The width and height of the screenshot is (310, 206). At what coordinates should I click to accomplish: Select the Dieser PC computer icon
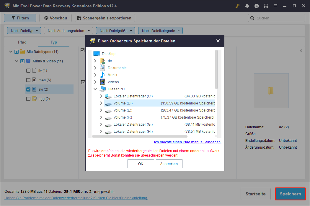pos(102,89)
